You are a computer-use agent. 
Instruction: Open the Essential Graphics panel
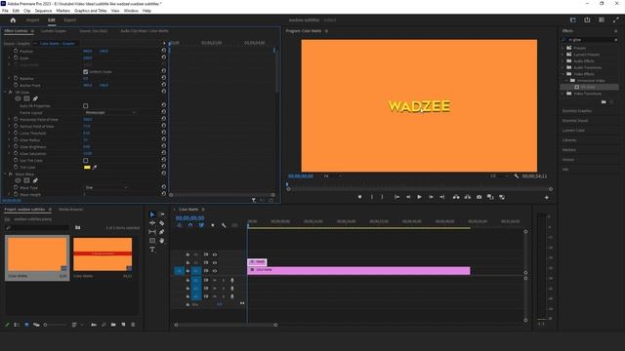(x=577, y=111)
